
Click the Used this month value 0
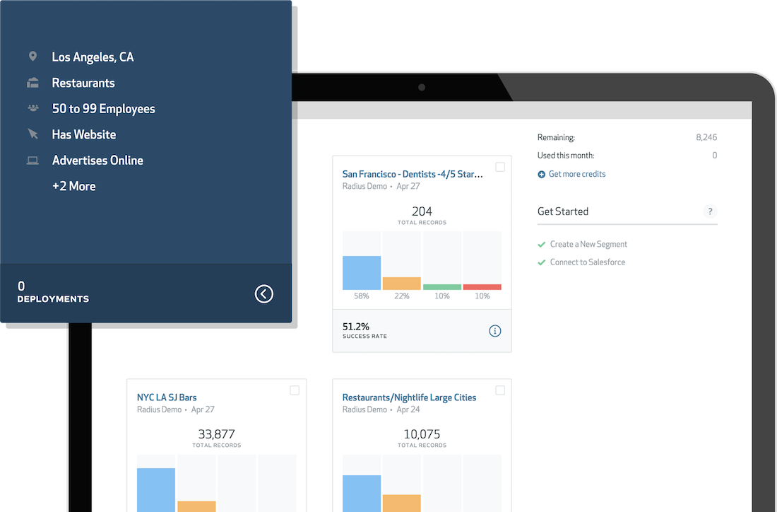[x=715, y=156]
